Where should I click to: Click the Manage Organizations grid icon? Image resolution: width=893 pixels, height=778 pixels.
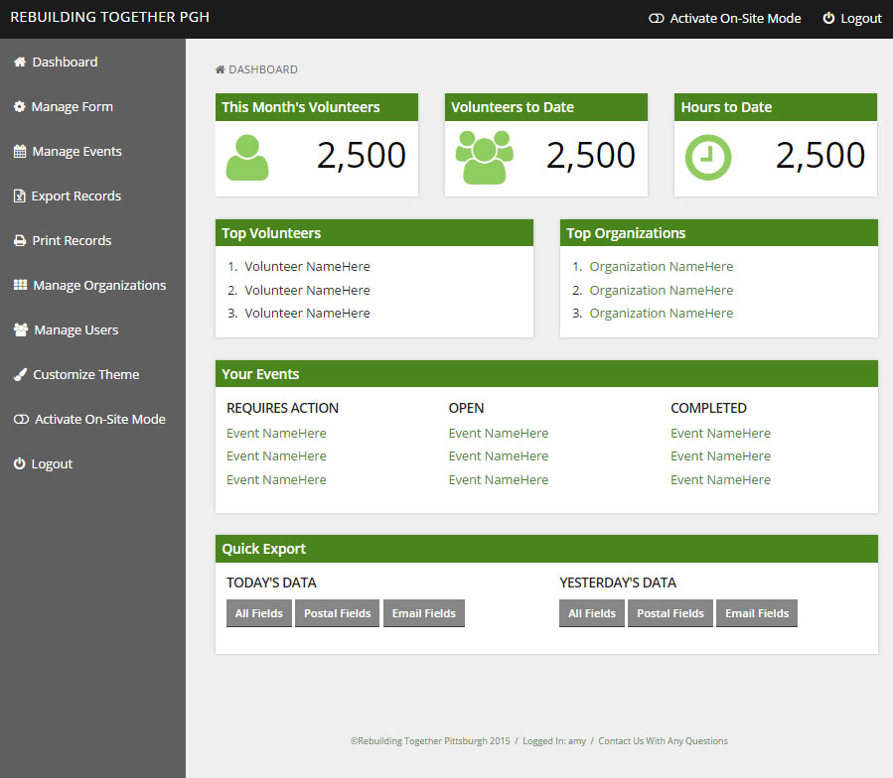pyautogui.click(x=21, y=285)
